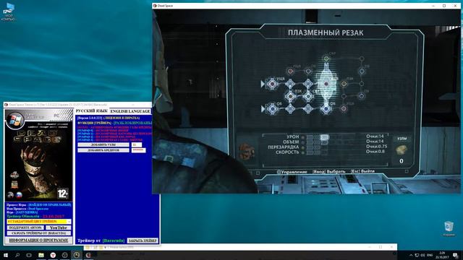Viewport: 463px width, 260px height.
Task: Click the ОБЪЕМ capacity upgrade bar
Action: click(x=318, y=142)
